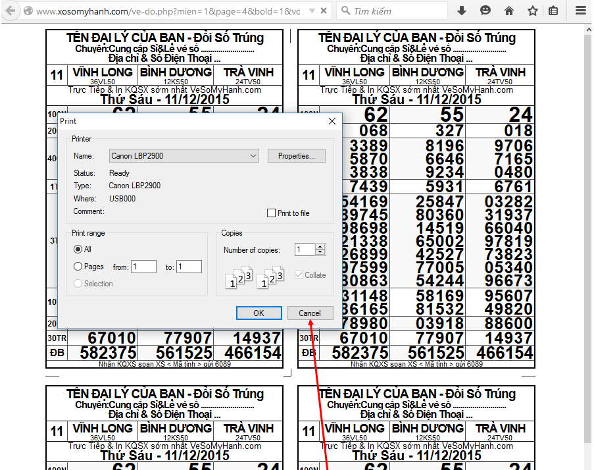The height and width of the screenshot is (470, 594).
Task: Click the lottery number 49820
Action: pyautogui.click(x=508, y=309)
